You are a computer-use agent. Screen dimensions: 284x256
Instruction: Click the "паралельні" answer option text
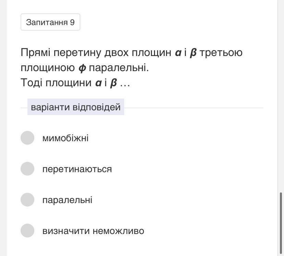pos(67,200)
